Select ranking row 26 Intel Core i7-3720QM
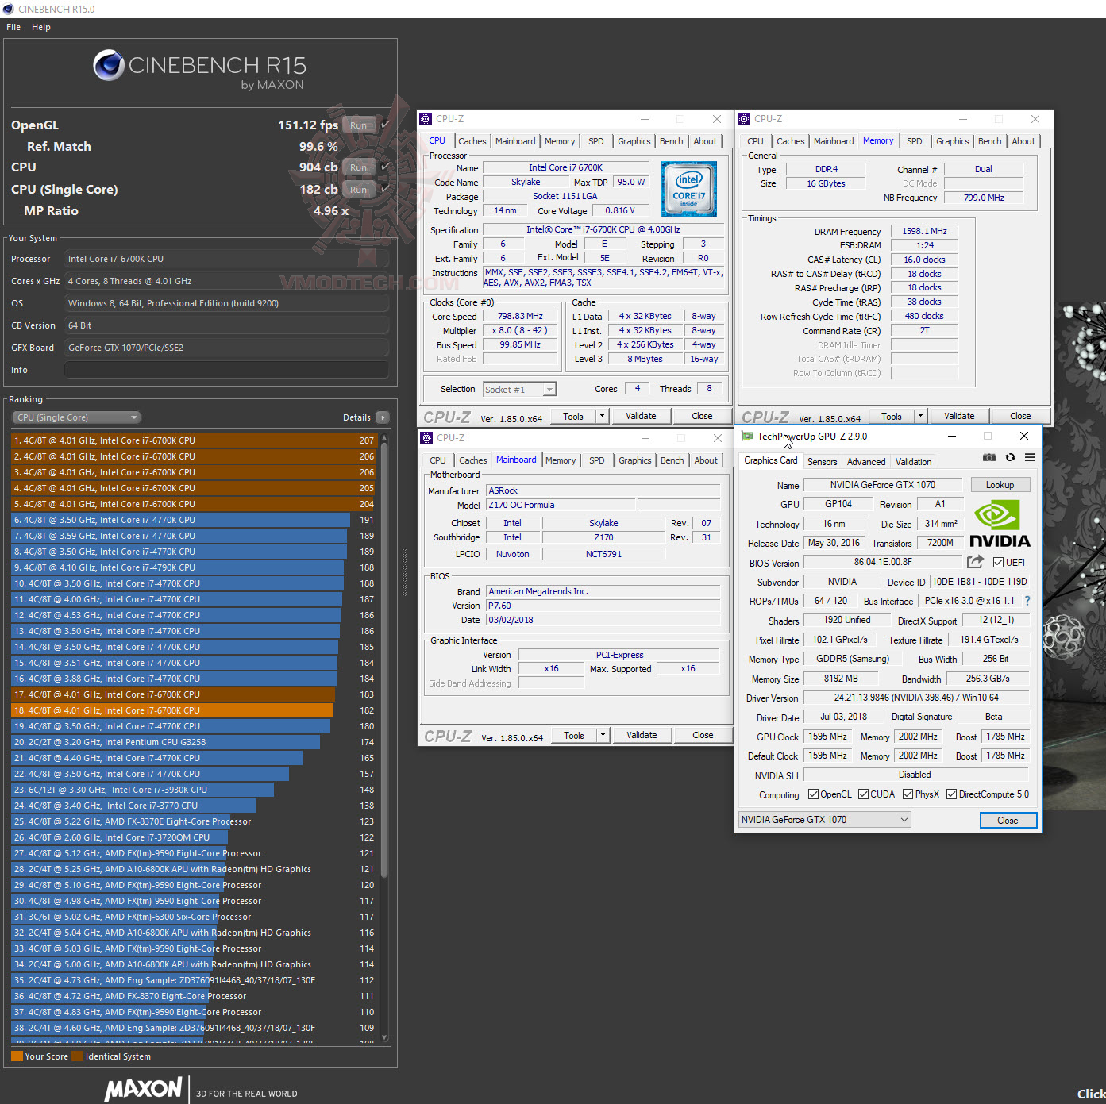1106x1104 pixels. [194, 837]
